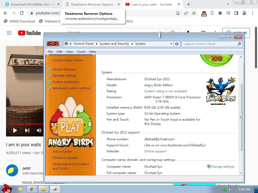Show hidden tray icons arrow

pos(218,189)
